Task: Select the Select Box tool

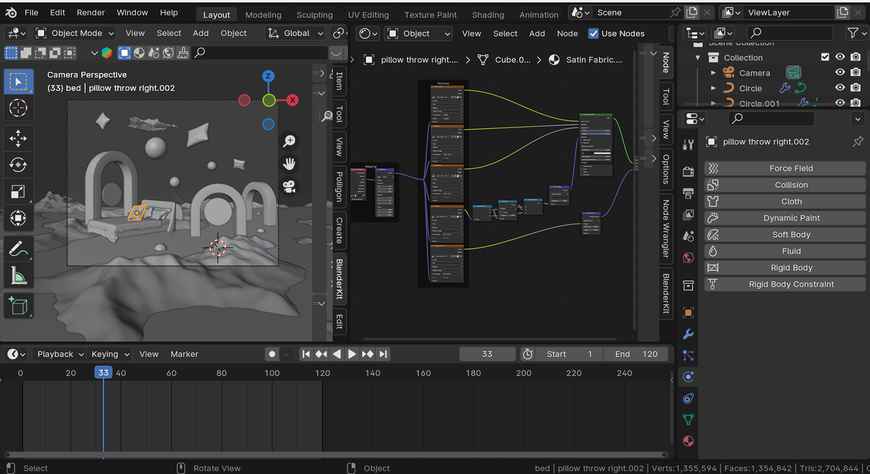Action: tap(19, 81)
